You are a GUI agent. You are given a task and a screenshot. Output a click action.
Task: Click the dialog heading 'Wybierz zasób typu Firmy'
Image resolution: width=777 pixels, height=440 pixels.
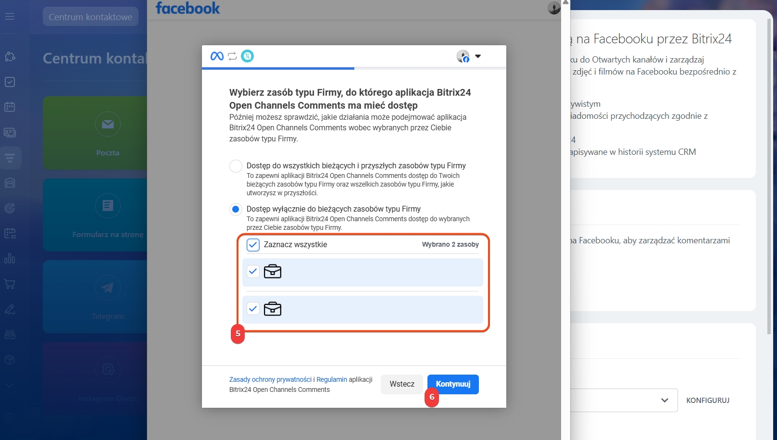350,99
